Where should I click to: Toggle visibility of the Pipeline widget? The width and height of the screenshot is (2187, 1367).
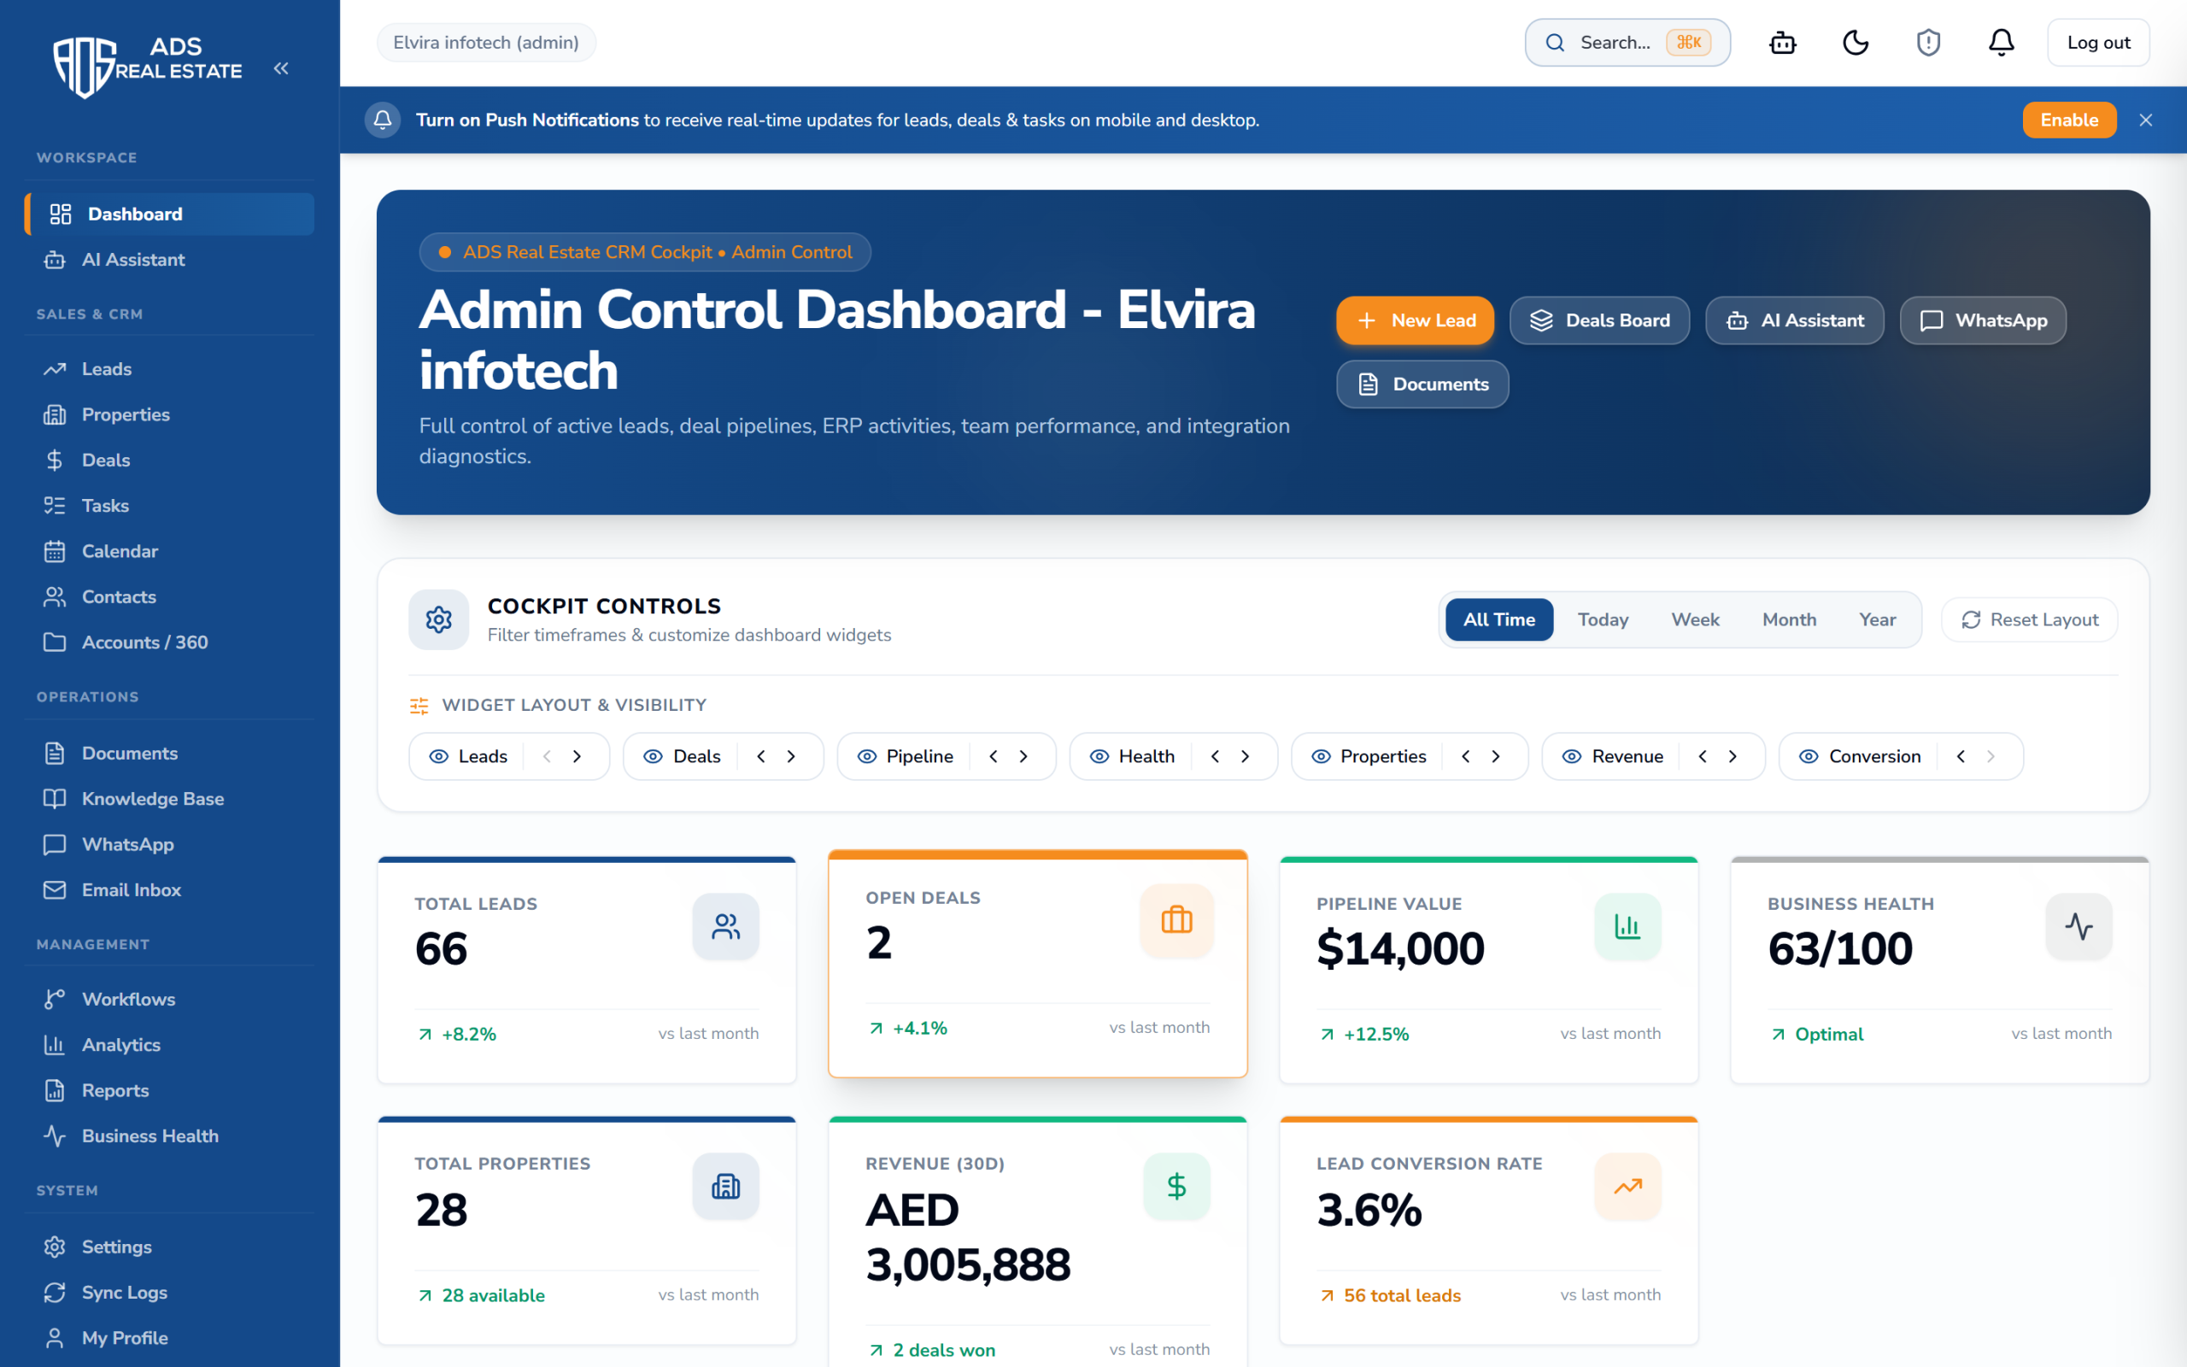(x=866, y=757)
